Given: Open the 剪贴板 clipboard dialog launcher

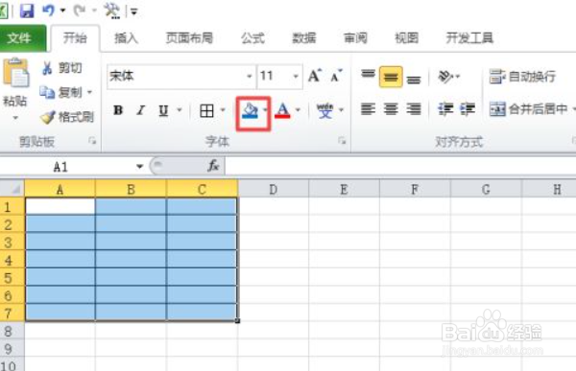Looking at the screenshot, I should click(92, 141).
